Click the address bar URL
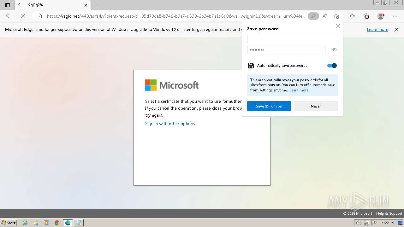The width and height of the screenshot is (404, 227). tap(176, 16)
